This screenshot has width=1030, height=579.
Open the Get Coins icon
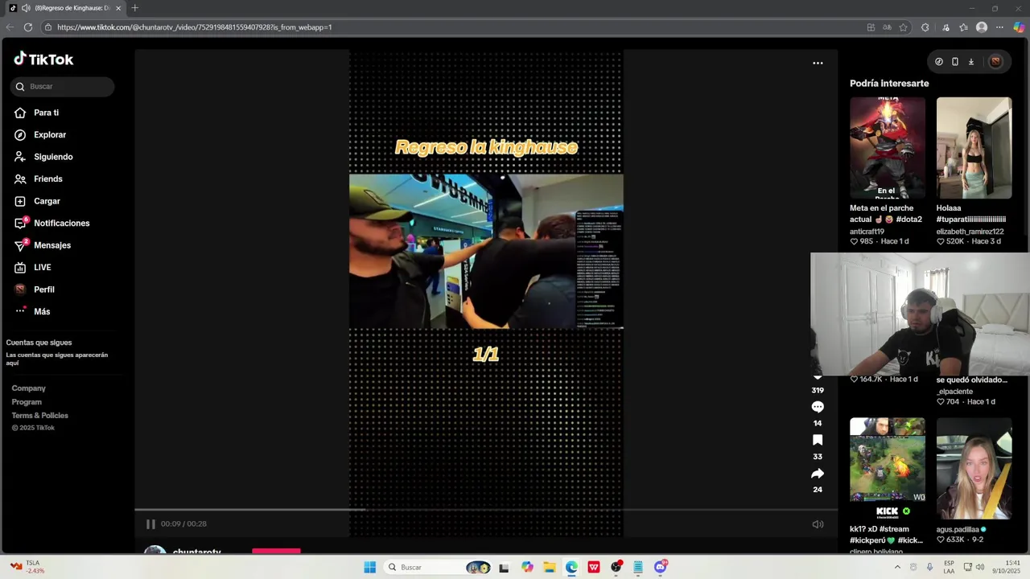(939, 61)
